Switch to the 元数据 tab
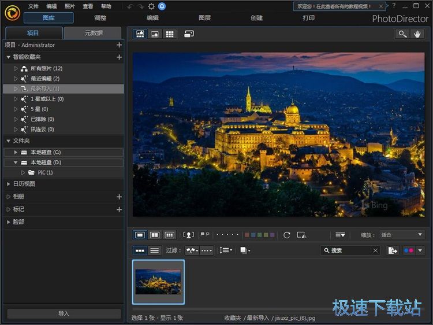The width and height of the screenshot is (433, 325). click(92, 33)
